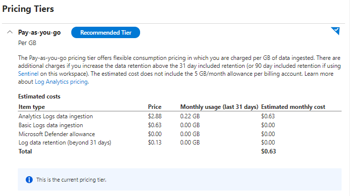Screen dimensions: 350x196
Task: Click Monthly usage (last 31 days) header
Action: click(x=219, y=107)
